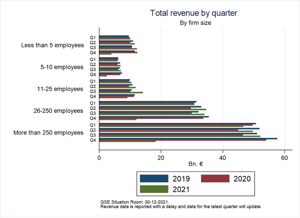Click the x-axis tick label 20
300x218 pixels.
161,158
